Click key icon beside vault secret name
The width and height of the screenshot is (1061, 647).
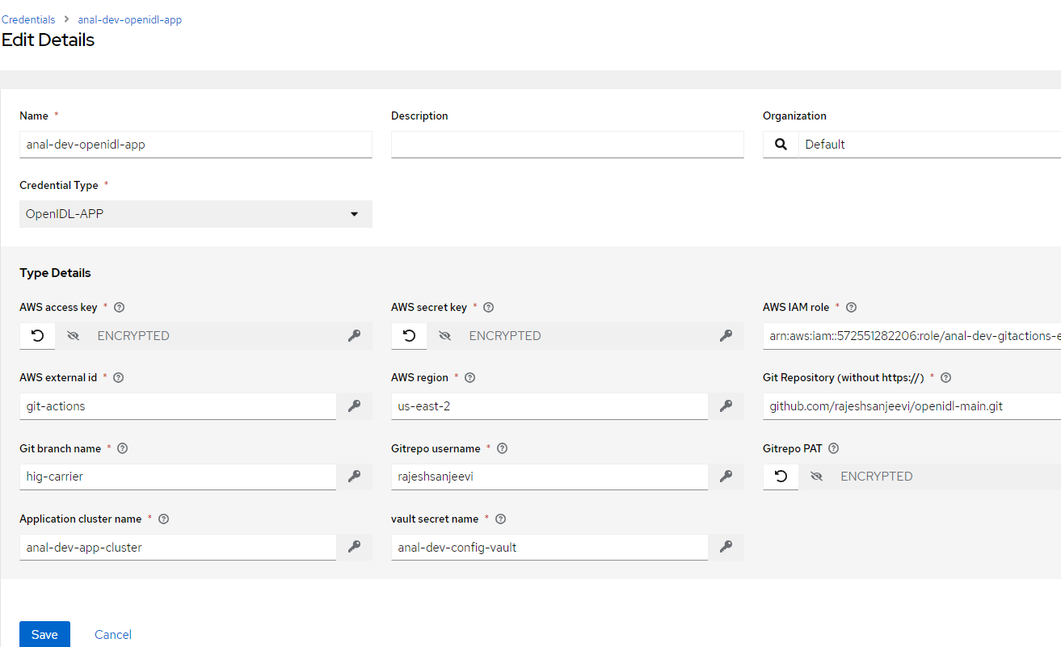point(726,547)
